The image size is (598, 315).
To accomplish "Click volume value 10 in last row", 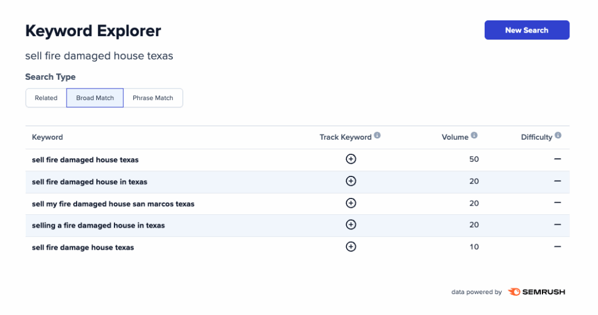I will 474,247.
